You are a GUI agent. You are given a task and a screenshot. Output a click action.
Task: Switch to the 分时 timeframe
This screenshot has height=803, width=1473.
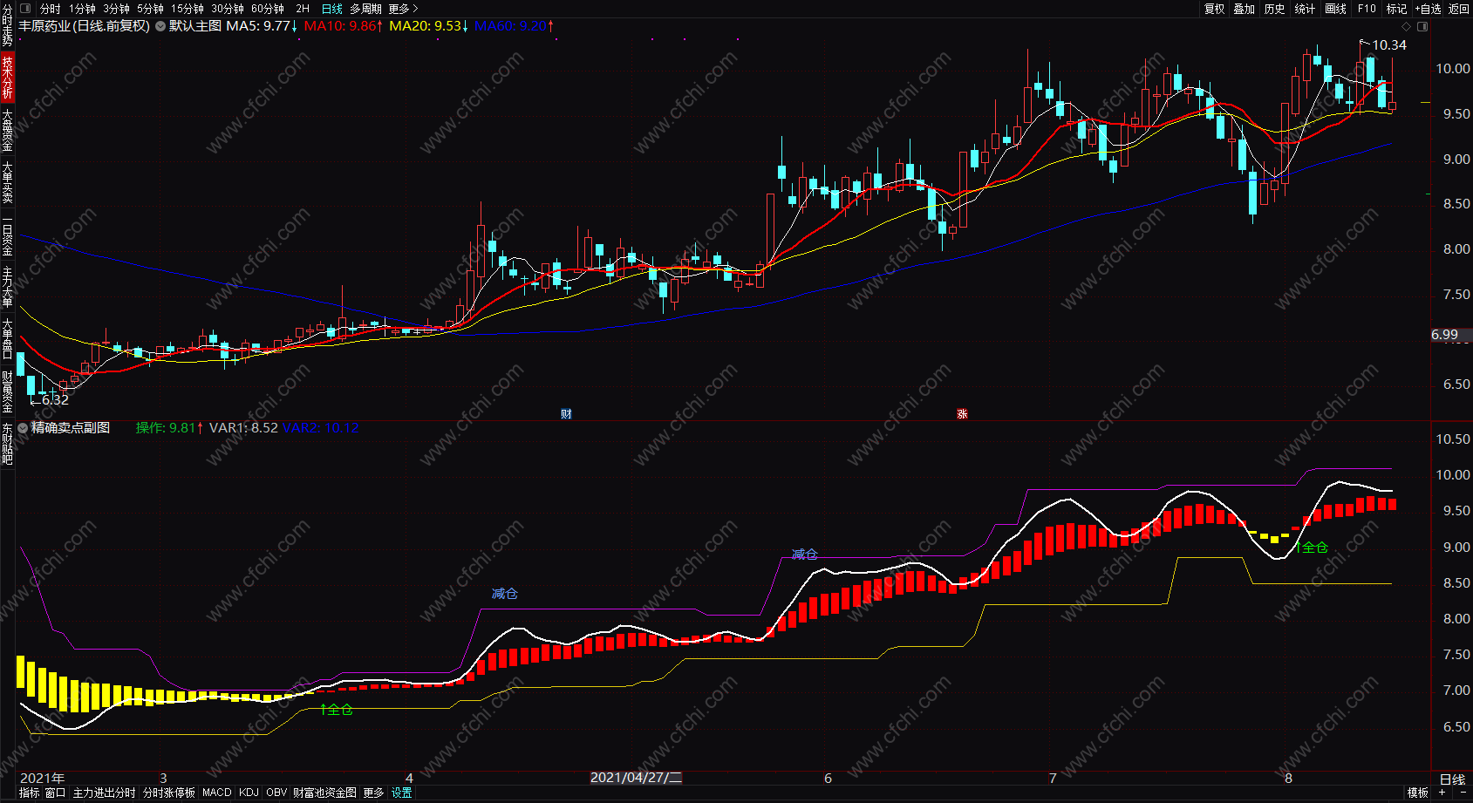50,9
